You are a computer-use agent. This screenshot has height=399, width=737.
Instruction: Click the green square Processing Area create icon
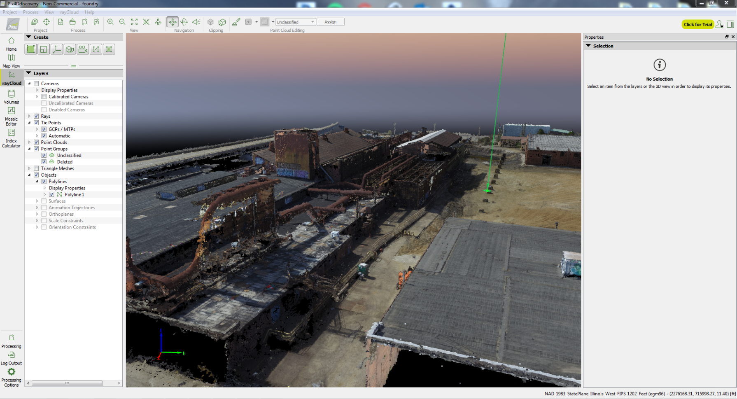(30, 49)
